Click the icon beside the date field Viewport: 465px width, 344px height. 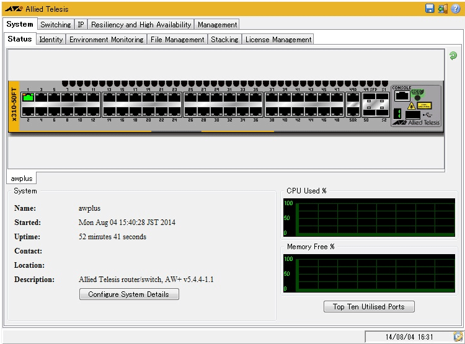click(x=458, y=337)
